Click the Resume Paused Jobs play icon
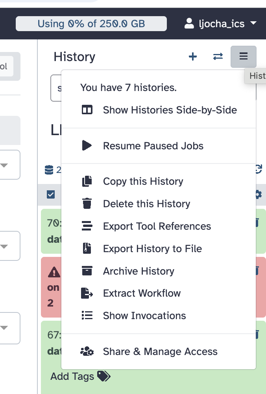This screenshot has width=266, height=394. click(x=87, y=146)
